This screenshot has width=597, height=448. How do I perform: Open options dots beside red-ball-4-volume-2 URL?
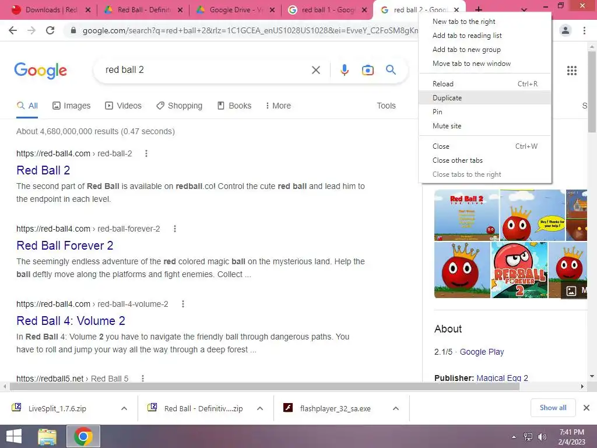point(183,304)
